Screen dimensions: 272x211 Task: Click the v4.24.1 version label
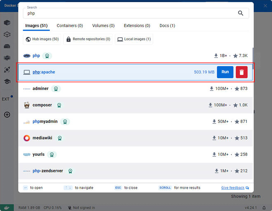tap(251, 208)
